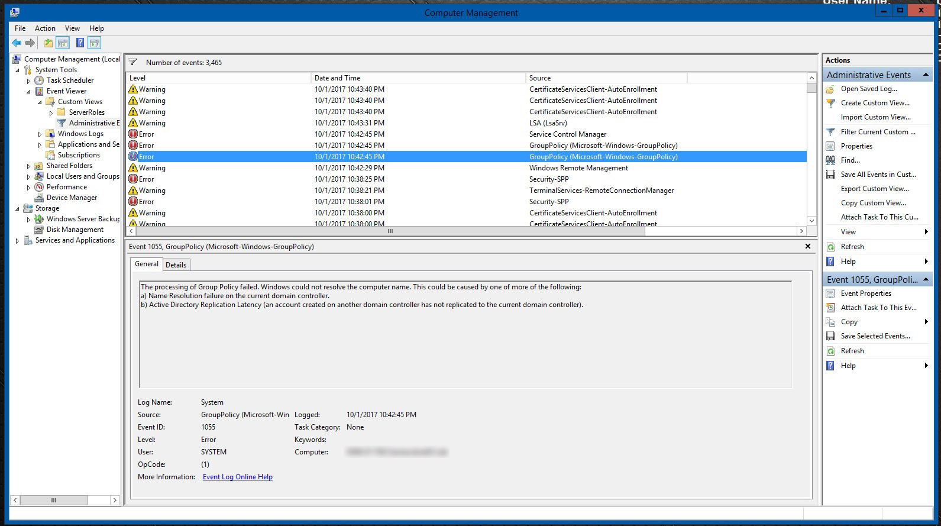This screenshot has width=941, height=526.
Task: Click the Find binoculars icon
Action: coord(830,160)
